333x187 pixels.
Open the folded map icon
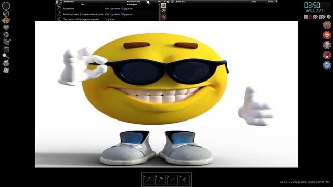pos(6,70)
